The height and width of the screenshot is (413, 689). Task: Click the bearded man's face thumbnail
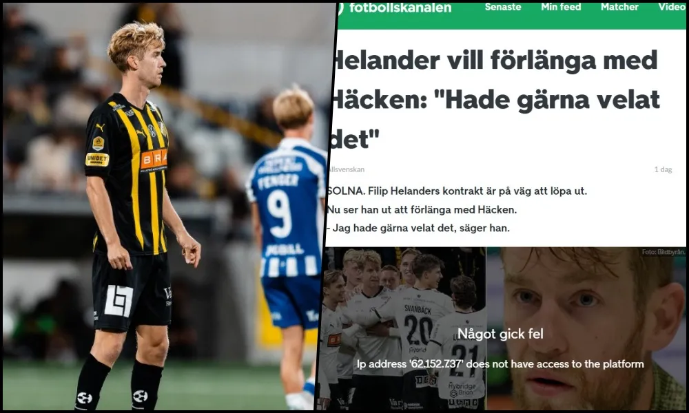pos(586,328)
